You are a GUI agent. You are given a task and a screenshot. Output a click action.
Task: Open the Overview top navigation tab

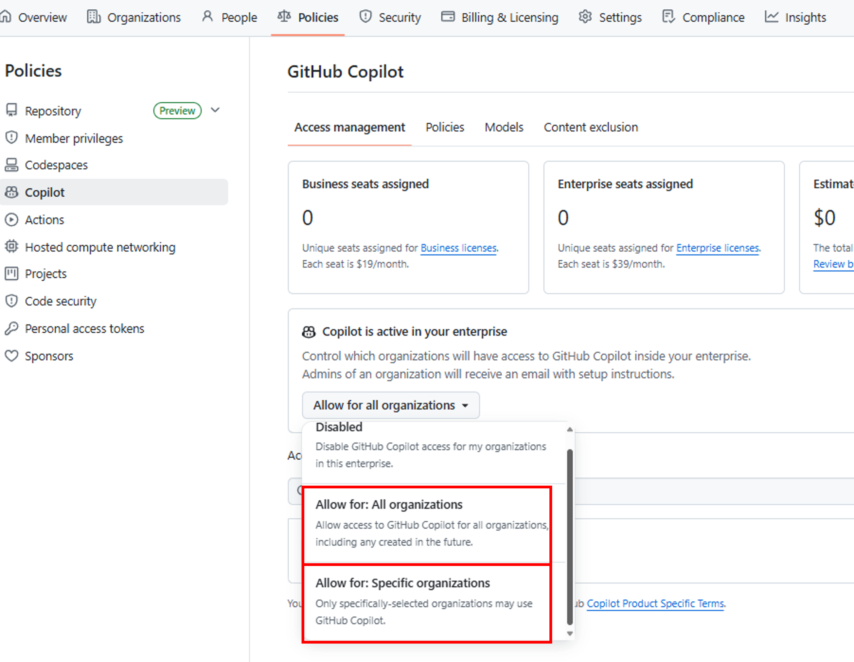(34, 17)
